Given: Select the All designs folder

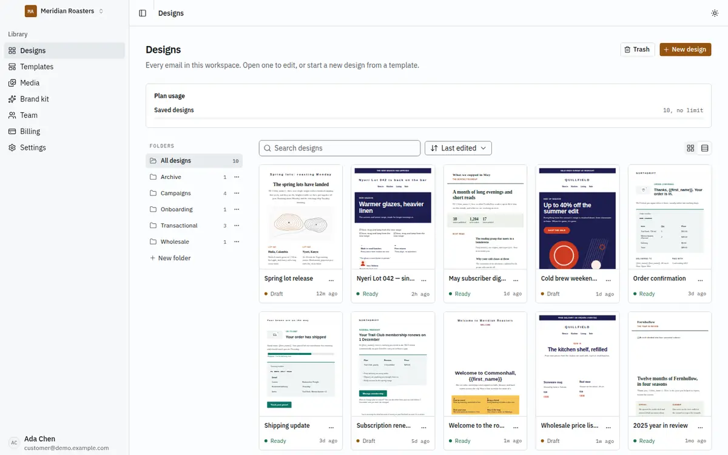Looking at the screenshot, I should [194, 161].
